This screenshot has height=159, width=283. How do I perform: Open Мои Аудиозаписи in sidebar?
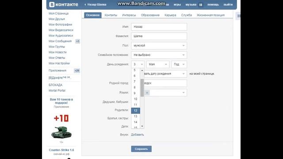click(61, 36)
